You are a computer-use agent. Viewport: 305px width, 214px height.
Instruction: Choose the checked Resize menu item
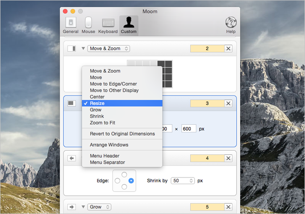tap(122, 103)
